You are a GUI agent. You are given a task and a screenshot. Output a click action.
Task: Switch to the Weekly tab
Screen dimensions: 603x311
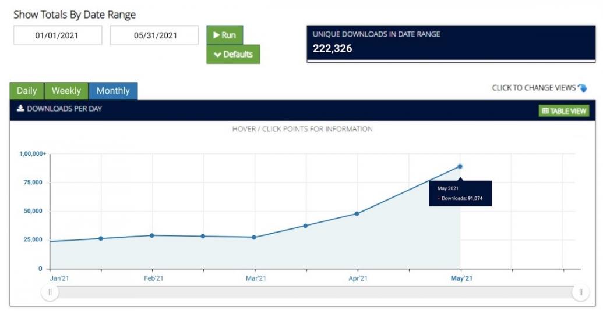[66, 91]
